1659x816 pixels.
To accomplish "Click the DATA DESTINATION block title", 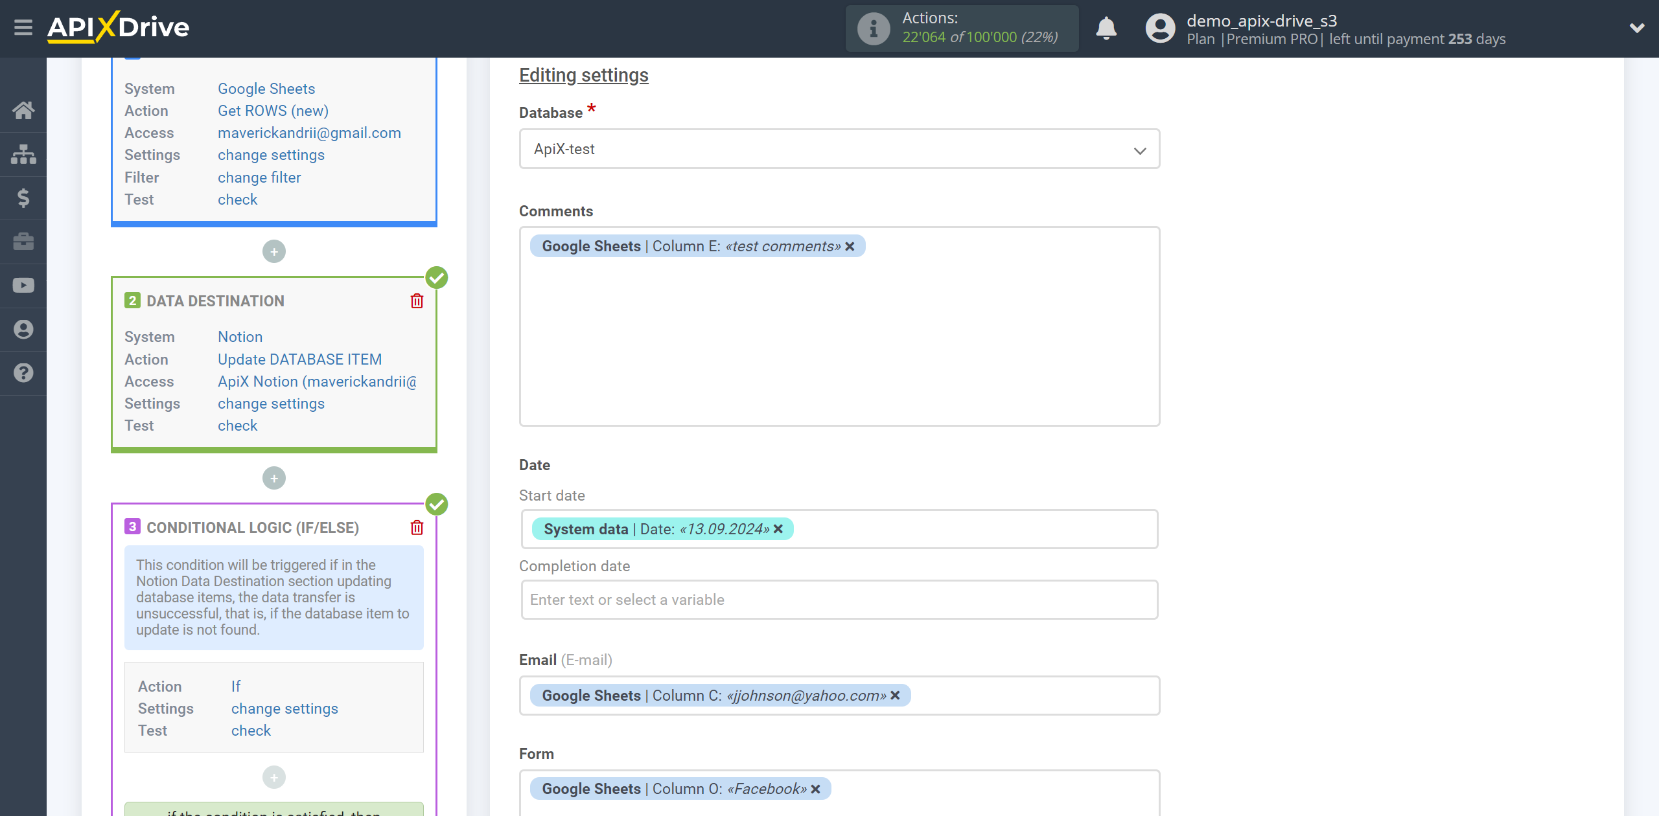I will [215, 301].
